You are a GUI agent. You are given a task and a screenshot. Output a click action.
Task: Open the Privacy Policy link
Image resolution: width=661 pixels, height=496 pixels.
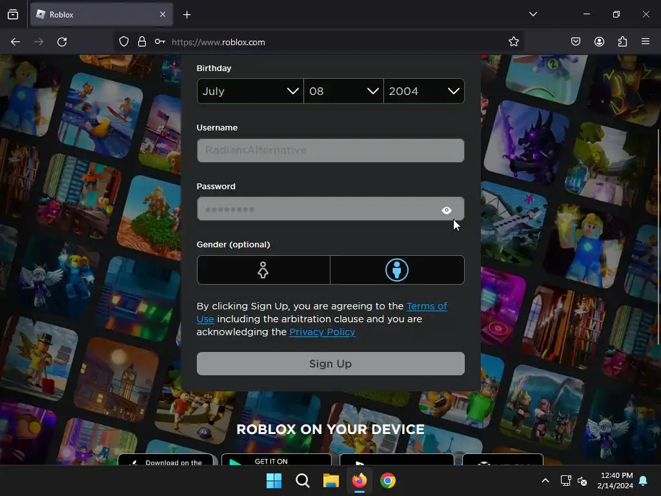pyautogui.click(x=322, y=332)
